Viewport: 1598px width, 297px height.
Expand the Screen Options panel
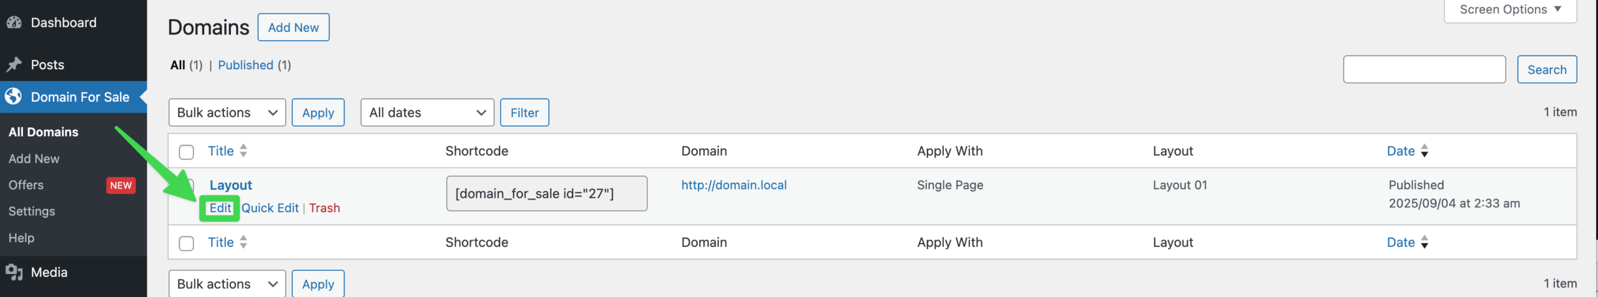click(x=1510, y=9)
